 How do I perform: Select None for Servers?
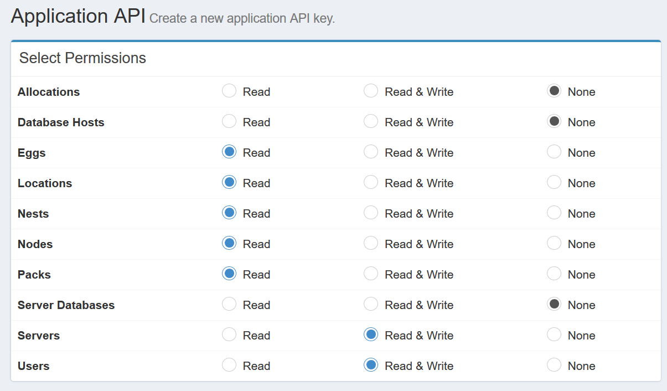554,335
